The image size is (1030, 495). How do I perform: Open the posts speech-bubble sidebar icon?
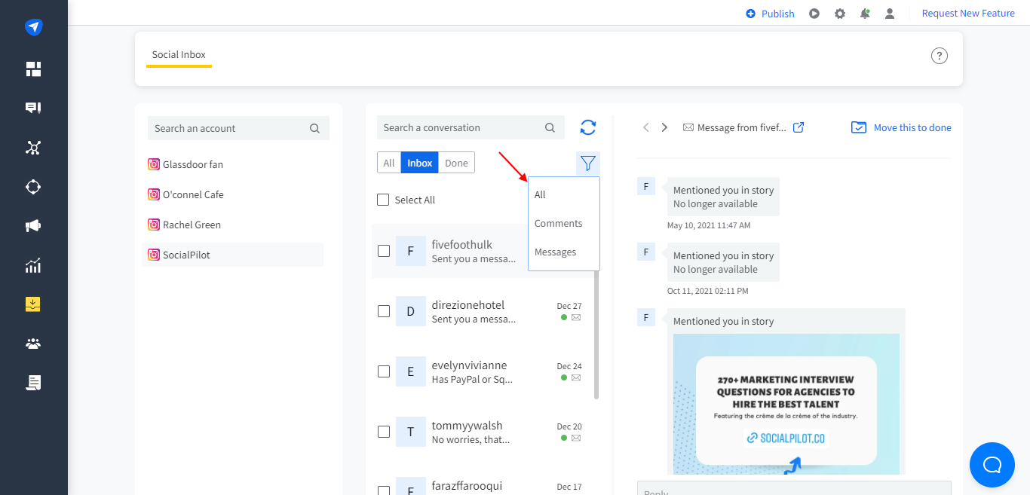pos(33,108)
